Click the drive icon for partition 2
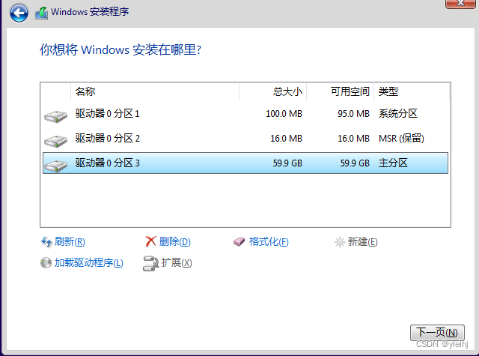This screenshot has height=356, width=479. pyautogui.click(x=55, y=142)
